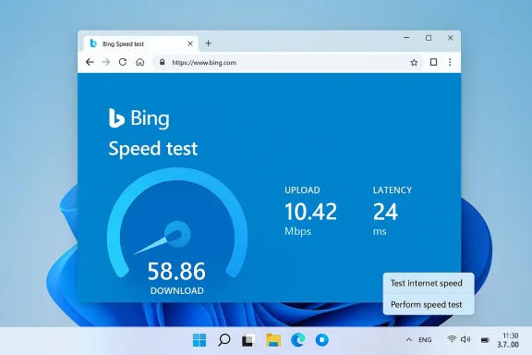Viewport: 532px width, 355px height.
Task: Click the 58.86 download value
Action: (x=176, y=271)
